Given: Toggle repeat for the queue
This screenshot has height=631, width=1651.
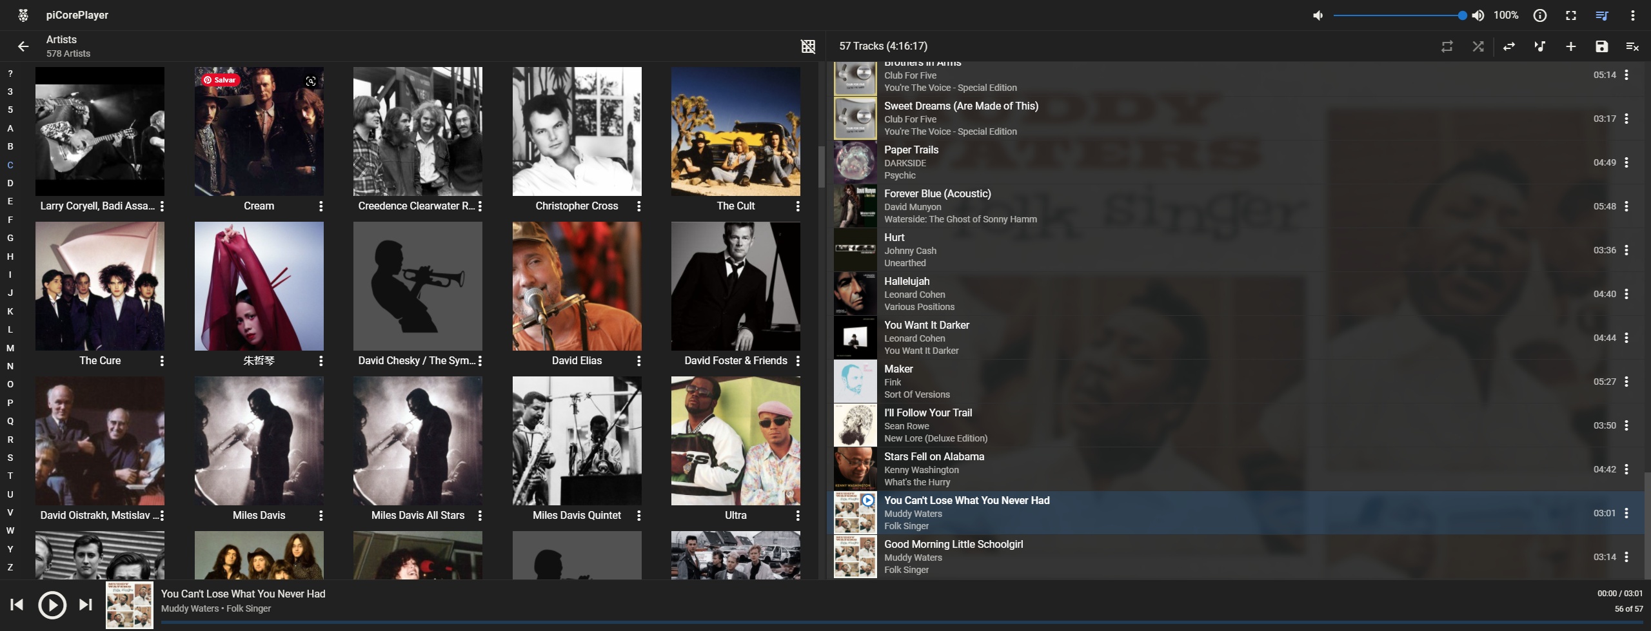Looking at the screenshot, I should point(1447,46).
